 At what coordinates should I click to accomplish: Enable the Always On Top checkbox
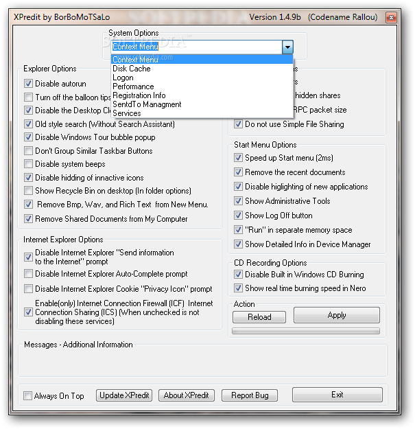pyautogui.click(x=27, y=395)
